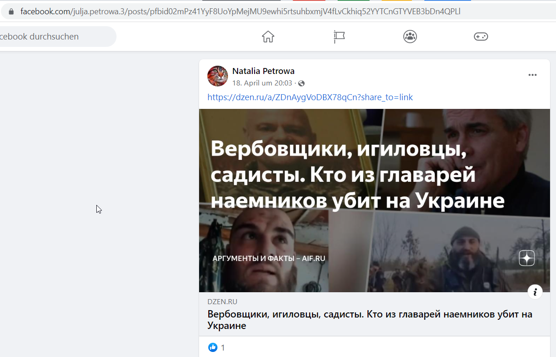Click the lock icon in address bar

(x=11, y=11)
